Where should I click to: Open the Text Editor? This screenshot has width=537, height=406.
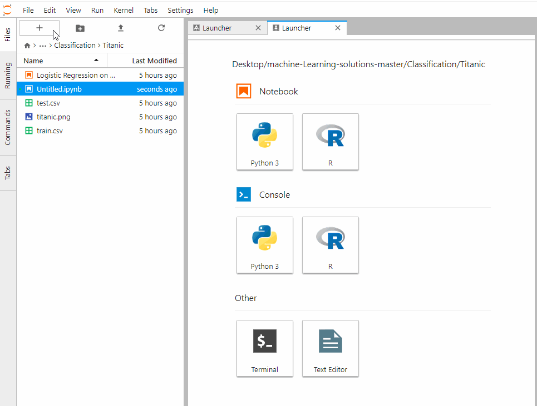[x=331, y=348]
